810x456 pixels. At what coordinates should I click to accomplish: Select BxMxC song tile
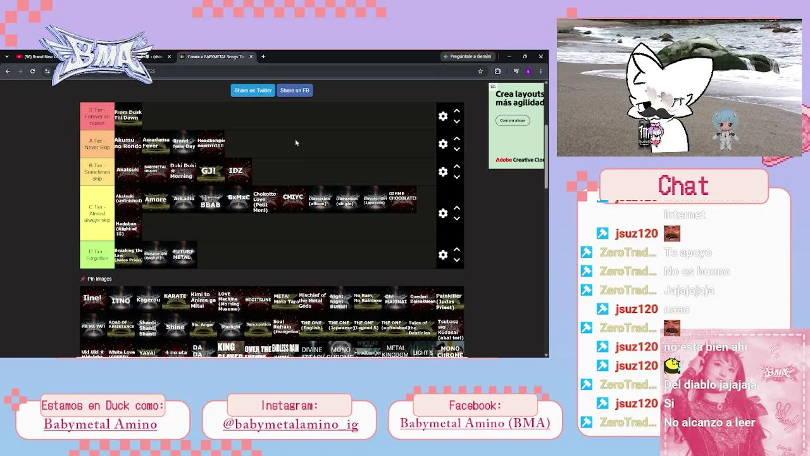tap(238, 199)
